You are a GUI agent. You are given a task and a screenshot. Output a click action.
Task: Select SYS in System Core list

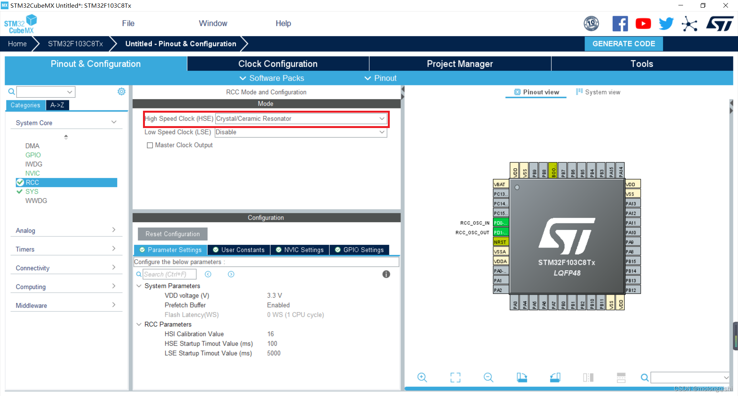(x=32, y=191)
